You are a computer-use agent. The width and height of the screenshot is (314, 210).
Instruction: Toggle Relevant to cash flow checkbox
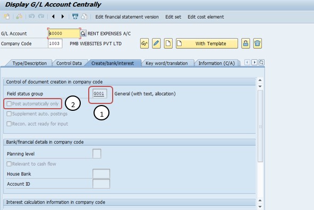pos(9,164)
